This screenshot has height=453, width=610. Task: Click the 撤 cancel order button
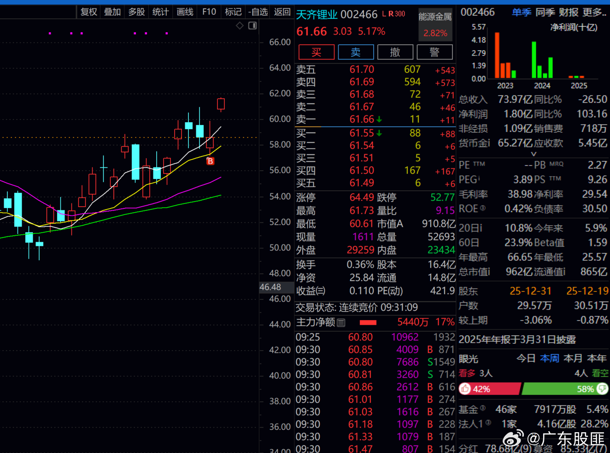pos(395,52)
